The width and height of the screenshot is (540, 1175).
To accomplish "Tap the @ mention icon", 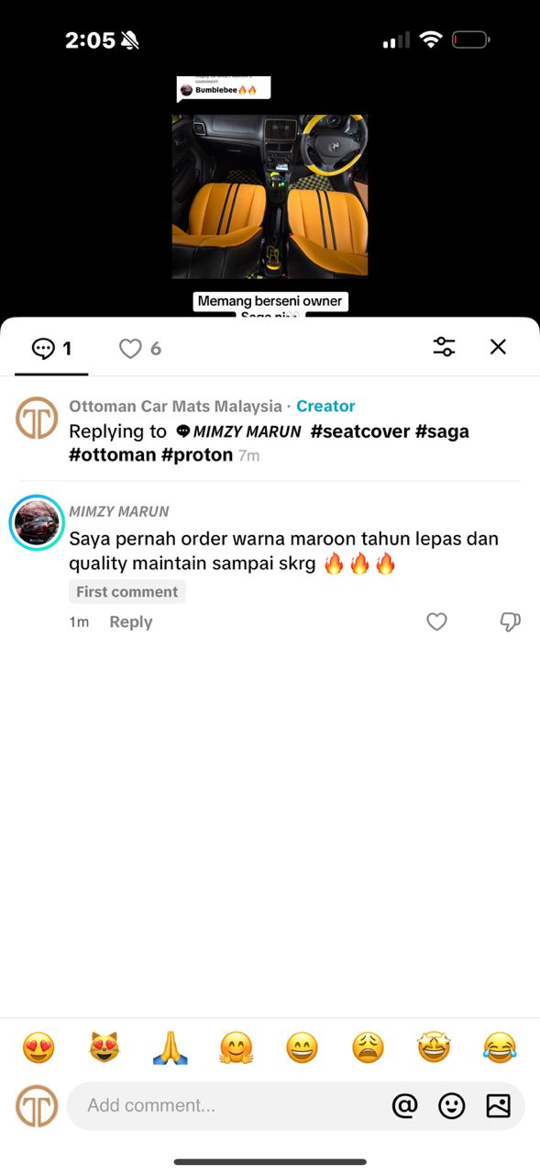I will pyautogui.click(x=404, y=1106).
